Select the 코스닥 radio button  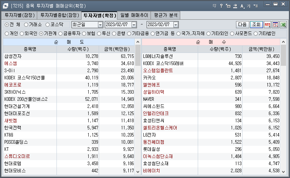pos(48,25)
